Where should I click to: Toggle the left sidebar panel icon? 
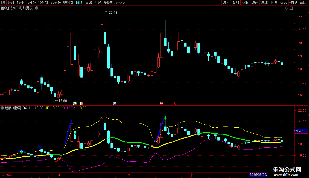tap(3, 2)
